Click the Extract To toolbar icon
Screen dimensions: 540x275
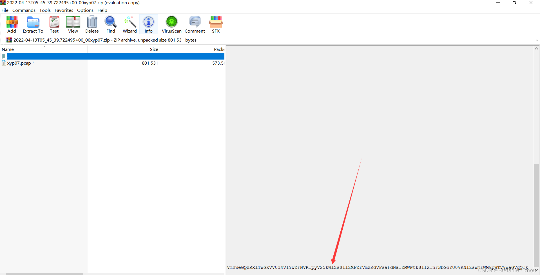click(33, 24)
